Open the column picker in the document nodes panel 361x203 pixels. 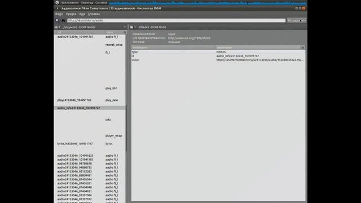point(125,33)
